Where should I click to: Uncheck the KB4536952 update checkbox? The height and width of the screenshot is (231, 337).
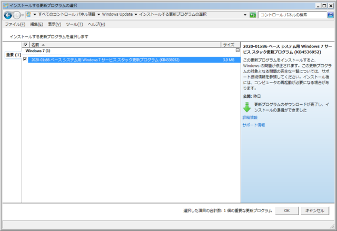pos(25,59)
